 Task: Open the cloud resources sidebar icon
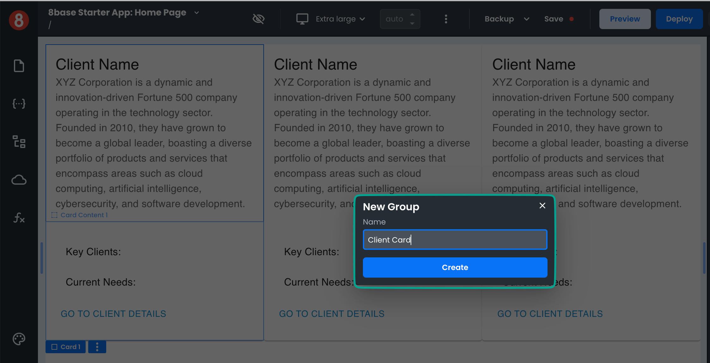tap(19, 180)
